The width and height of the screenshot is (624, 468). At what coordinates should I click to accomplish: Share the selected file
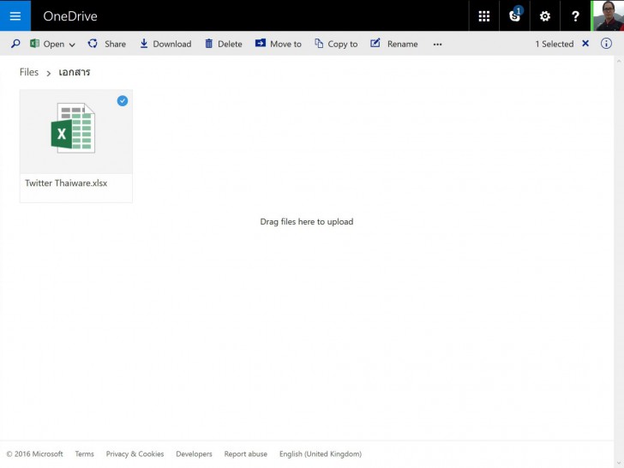pos(106,44)
